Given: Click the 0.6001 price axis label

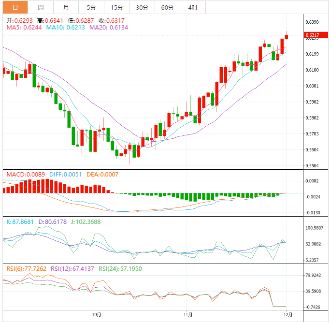Looking at the screenshot, I should [x=312, y=86].
